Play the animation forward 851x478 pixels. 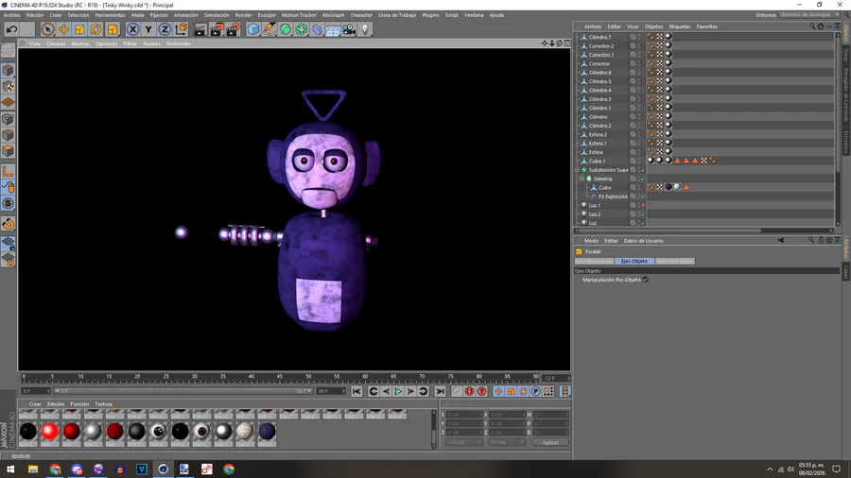[x=398, y=391]
